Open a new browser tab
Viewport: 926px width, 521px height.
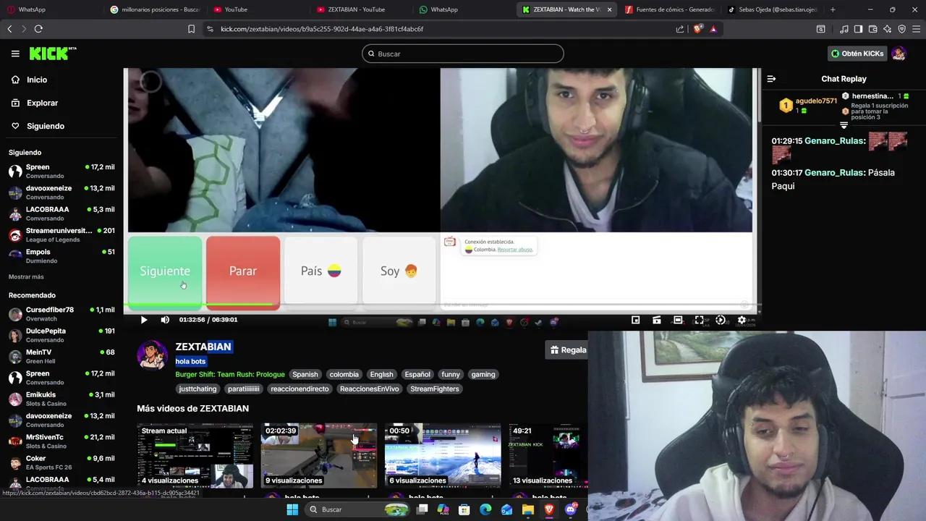[833, 9]
